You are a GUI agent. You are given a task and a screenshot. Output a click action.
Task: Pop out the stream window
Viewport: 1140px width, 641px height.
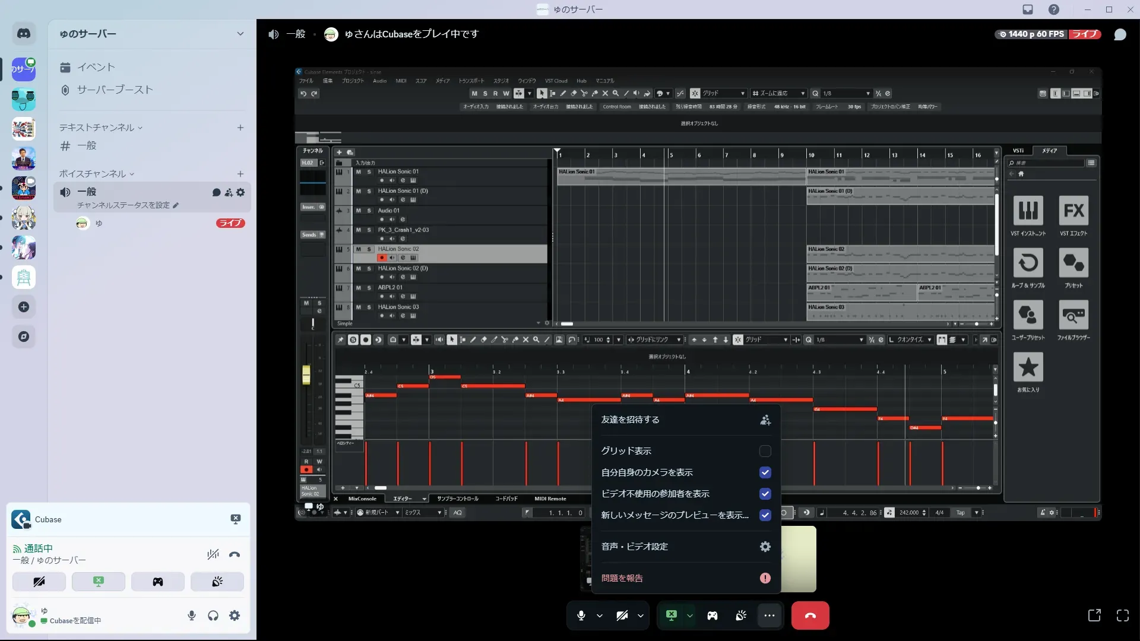[1094, 615]
